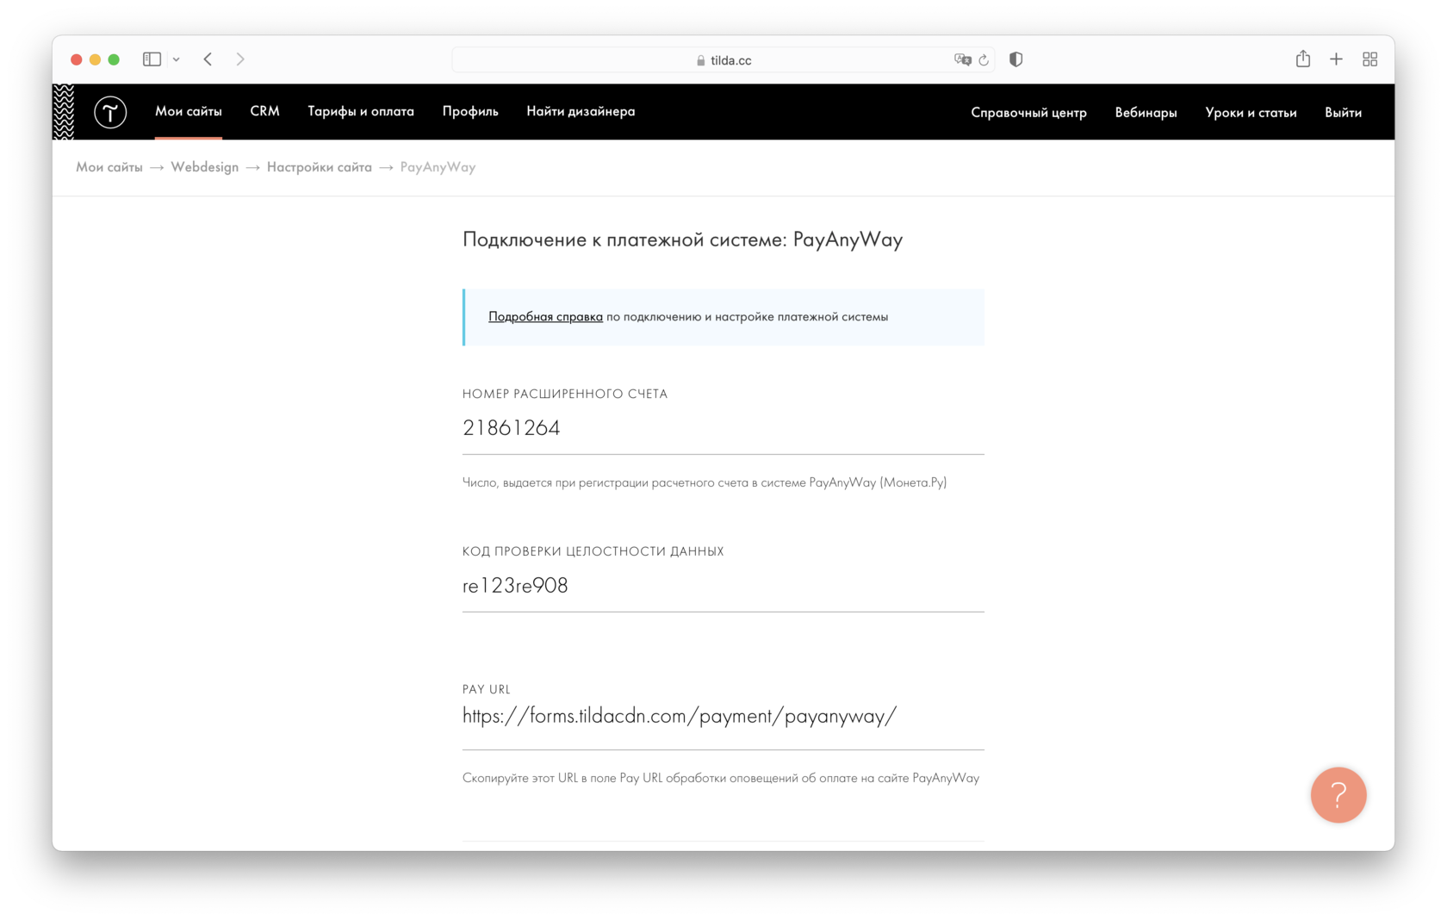Open the orange help question-mark button
The image size is (1447, 920).
[1338, 795]
